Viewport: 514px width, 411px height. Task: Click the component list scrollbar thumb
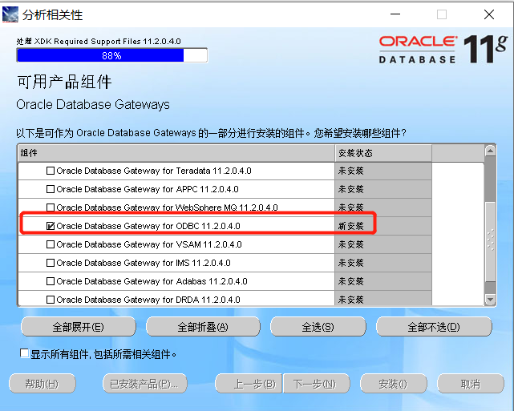point(491,242)
